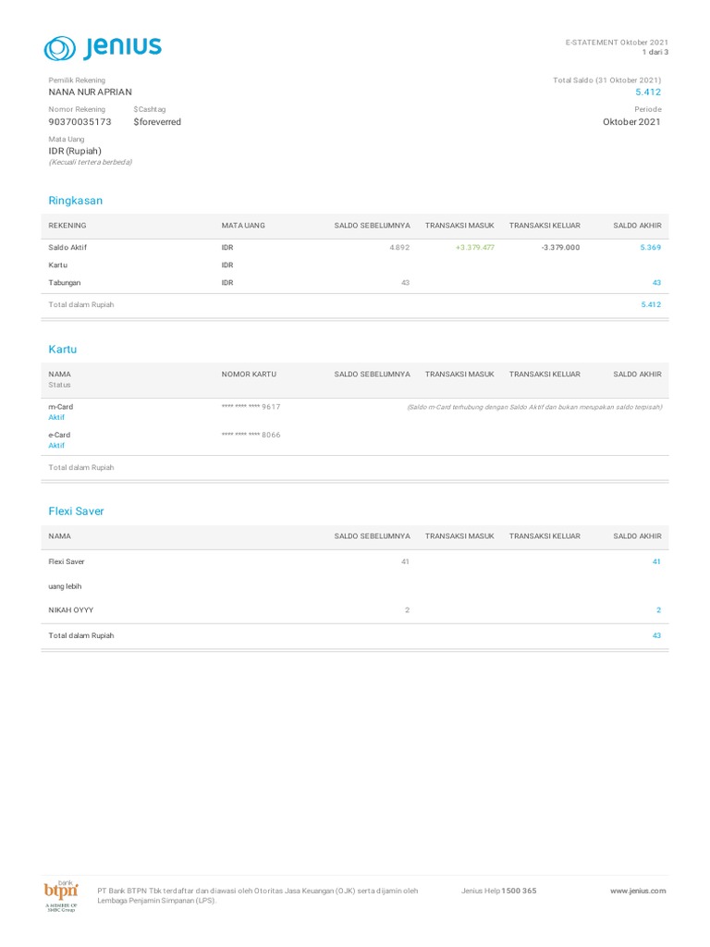The image size is (710, 947).
Task: Click card number ending 9617
Action: coord(251,407)
